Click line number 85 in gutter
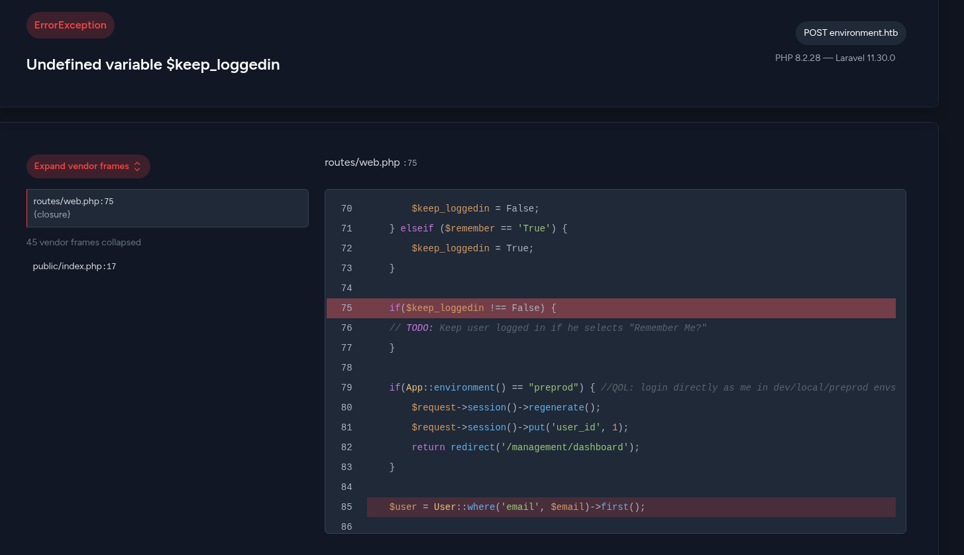The height and width of the screenshot is (555, 964). (347, 507)
